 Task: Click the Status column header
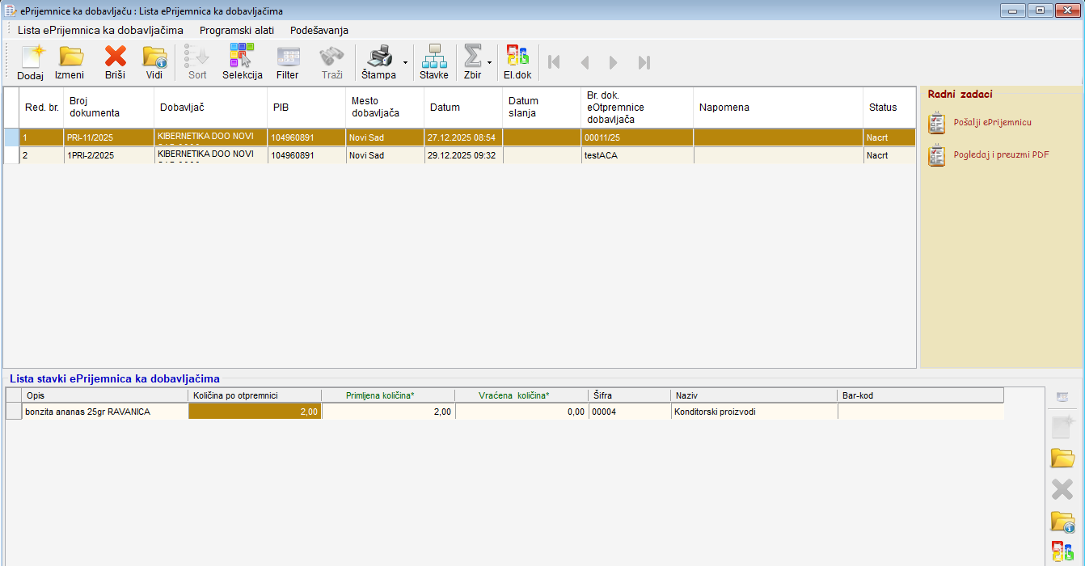(883, 107)
